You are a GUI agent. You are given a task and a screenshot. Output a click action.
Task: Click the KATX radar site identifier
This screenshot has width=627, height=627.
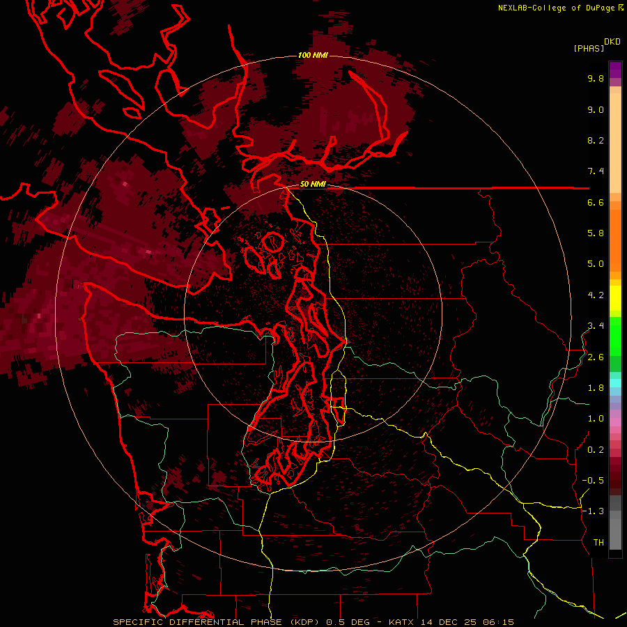(x=402, y=622)
